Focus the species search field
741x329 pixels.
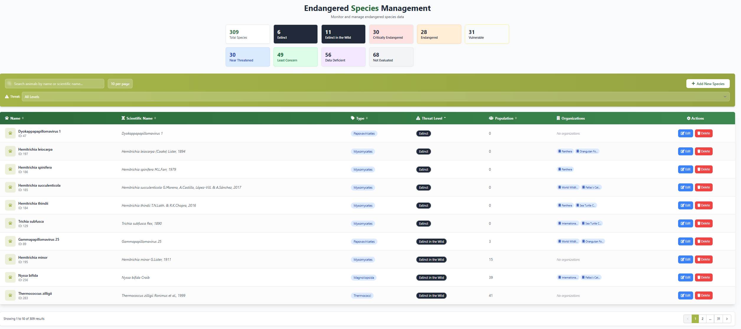click(55, 84)
